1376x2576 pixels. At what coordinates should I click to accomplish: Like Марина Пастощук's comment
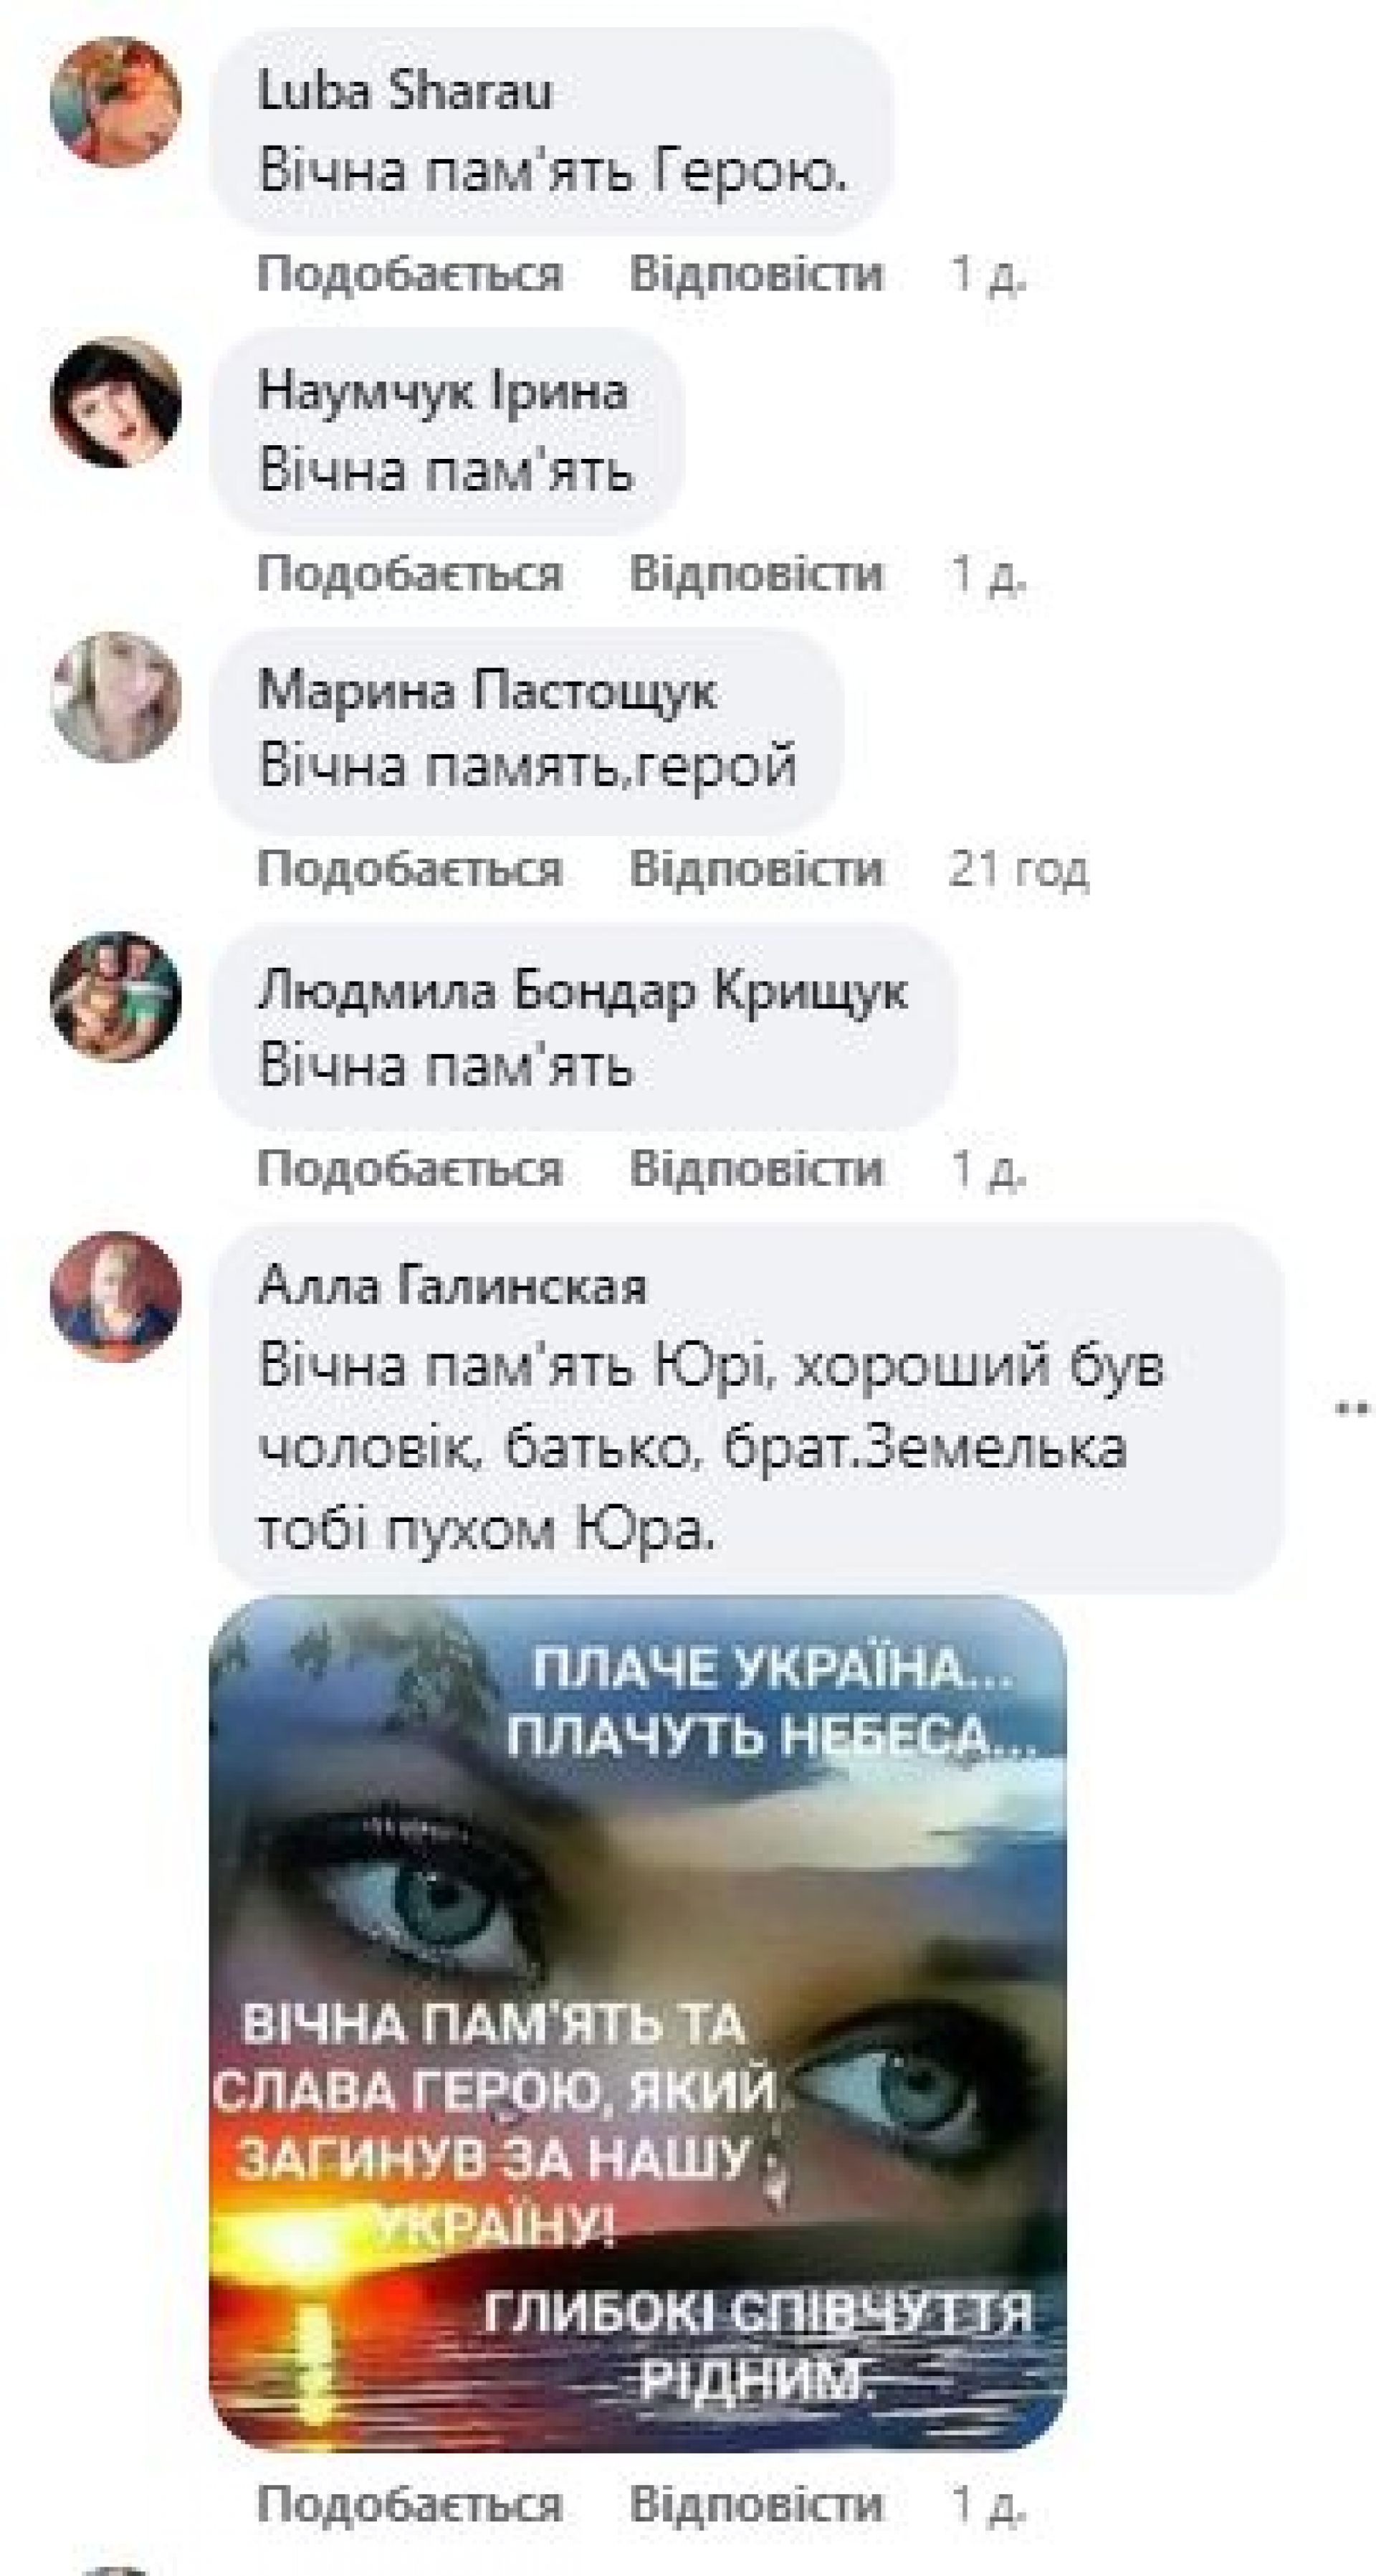coord(410,868)
